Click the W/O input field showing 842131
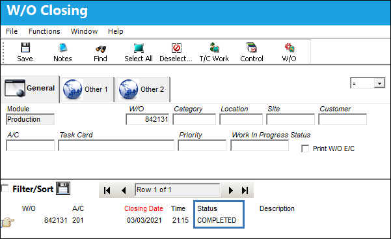Image resolution: width=391 pixels, height=239 pixels. (148, 119)
